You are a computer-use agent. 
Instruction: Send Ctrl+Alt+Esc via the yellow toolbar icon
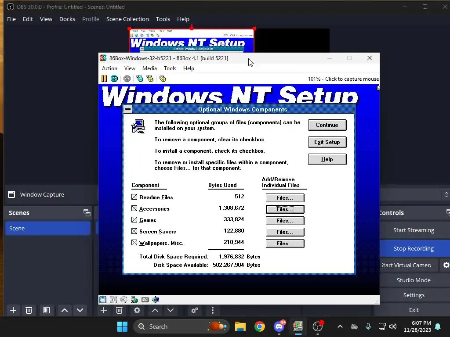point(150,79)
